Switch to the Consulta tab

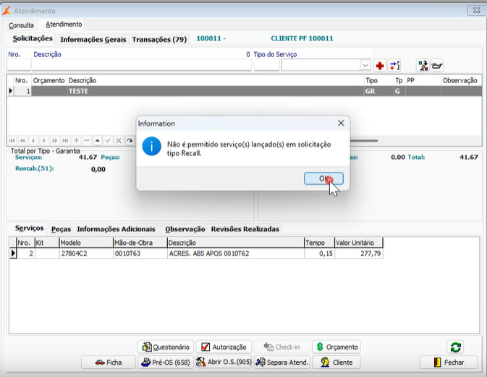(x=21, y=25)
